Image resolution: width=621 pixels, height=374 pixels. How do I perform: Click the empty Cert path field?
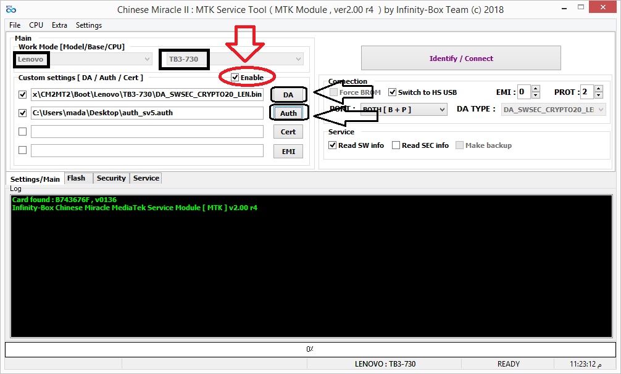(147, 132)
